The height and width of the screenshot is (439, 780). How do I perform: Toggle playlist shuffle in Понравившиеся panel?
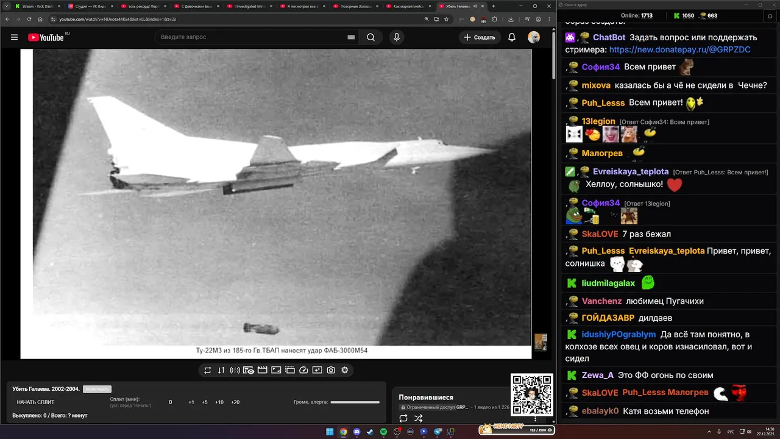[x=419, y=418]
